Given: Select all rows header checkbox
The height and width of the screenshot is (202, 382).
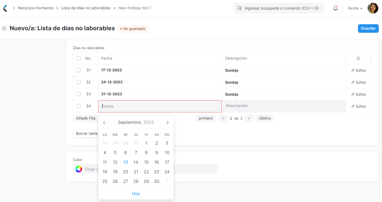Looking at the screenshot, I should [x=78, y=58].
